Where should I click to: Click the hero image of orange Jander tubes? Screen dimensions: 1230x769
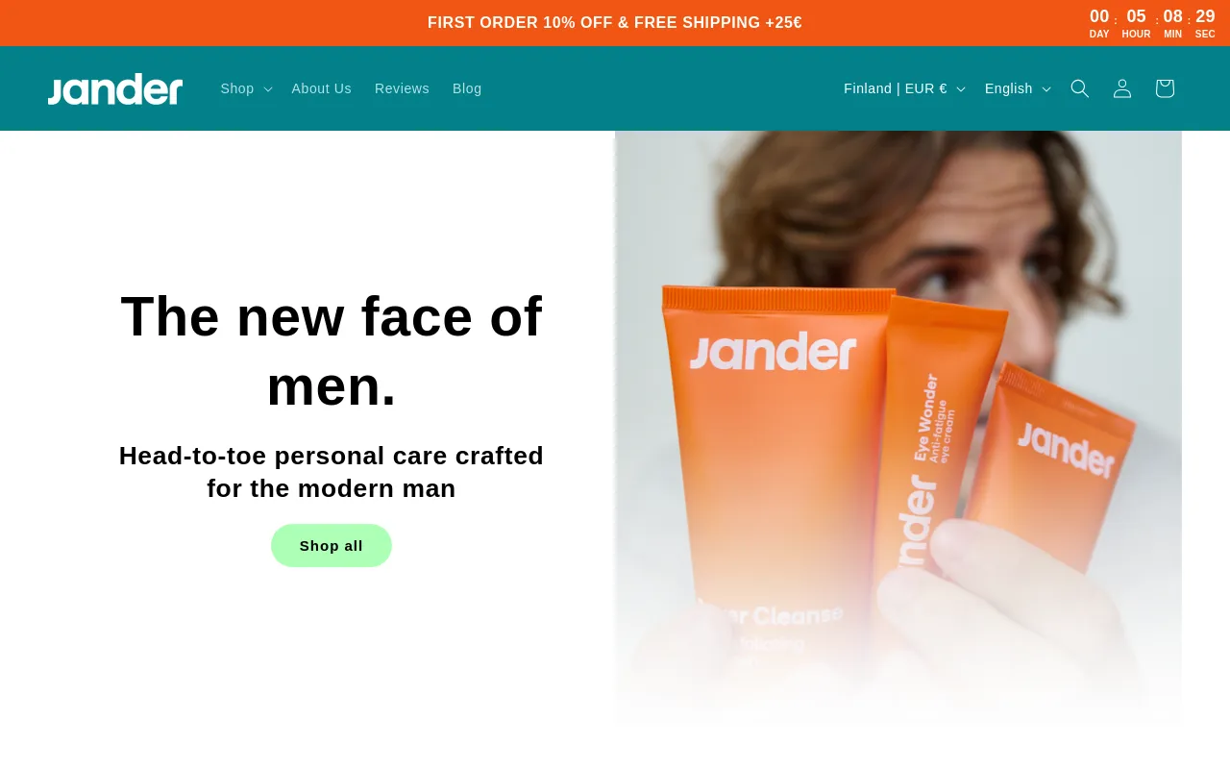pos(898,428)
